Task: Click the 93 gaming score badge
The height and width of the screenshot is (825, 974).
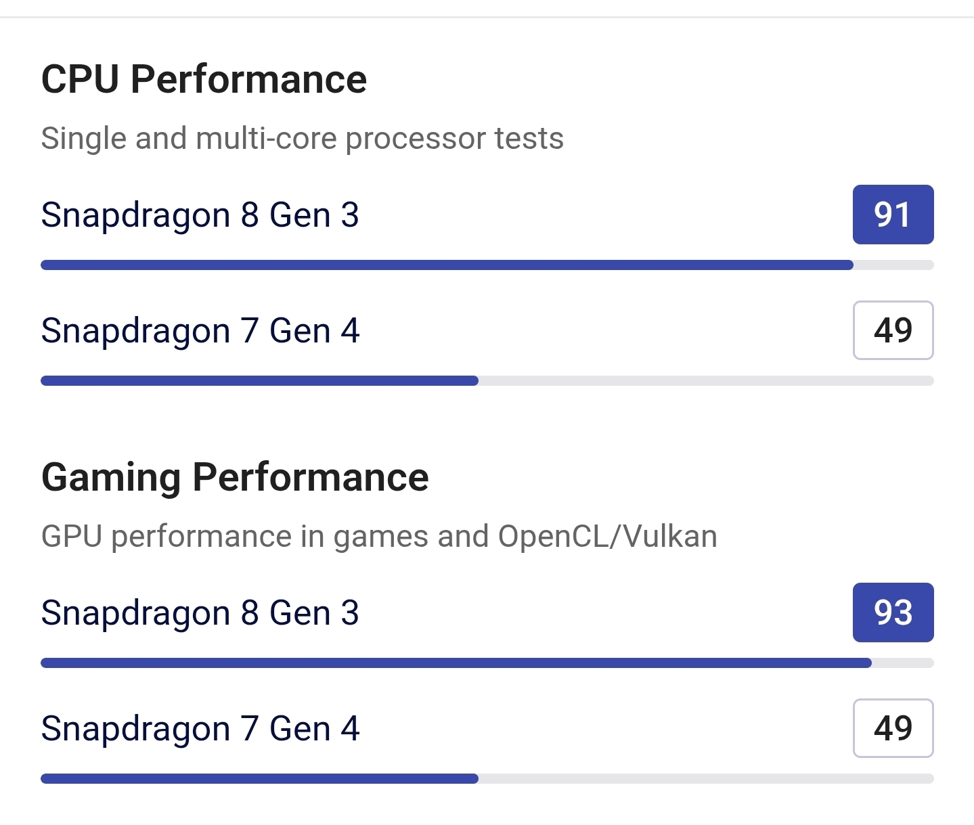Action: [893, 612]
